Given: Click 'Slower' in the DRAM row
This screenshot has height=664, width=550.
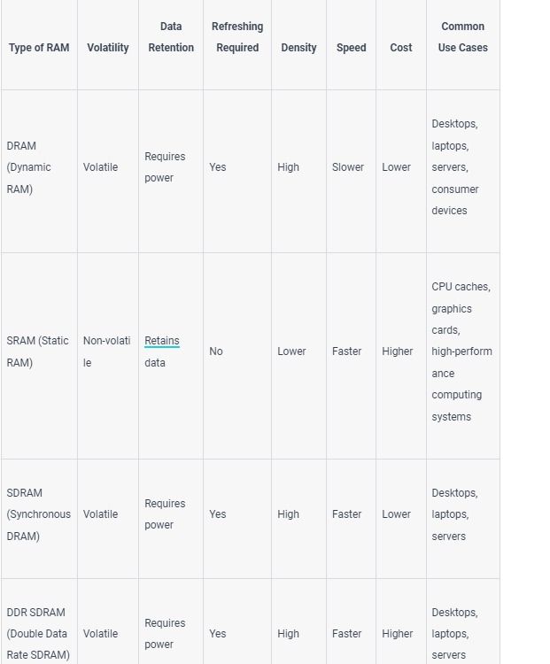Looking at the screenshot, I should click(348, 167).
